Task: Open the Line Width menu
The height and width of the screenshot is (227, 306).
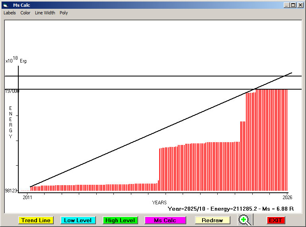Action: 45,13
